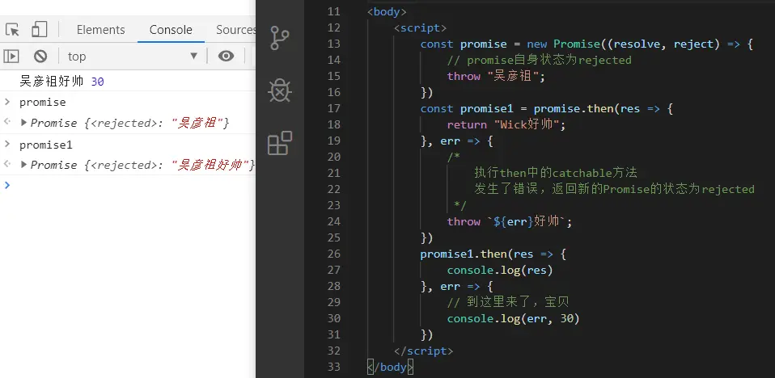Open the Run and Debug view

coord(280,90)
